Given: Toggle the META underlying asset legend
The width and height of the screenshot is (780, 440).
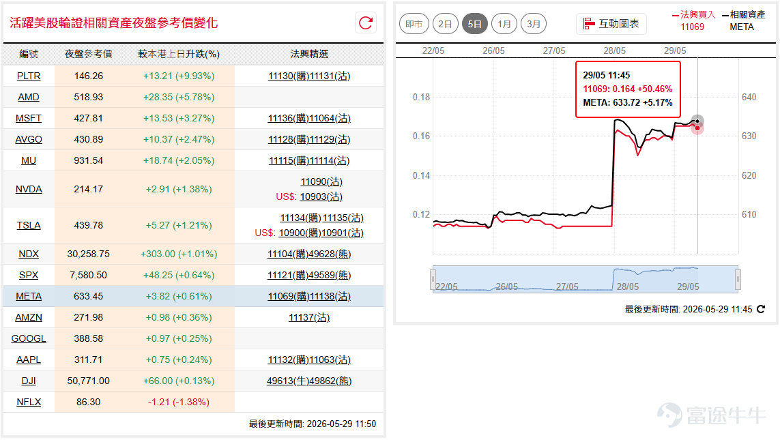Looking at the screenshot, I should (x=743, y=21).
